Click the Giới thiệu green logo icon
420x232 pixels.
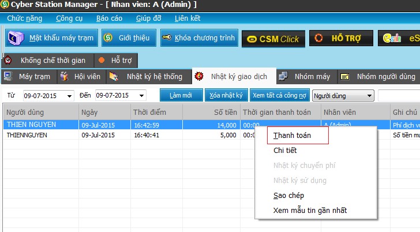click(x=108, y=39)
